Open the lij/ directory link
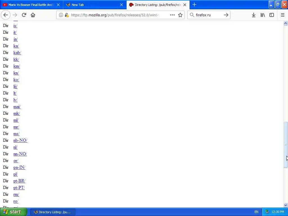 [15, 87]
